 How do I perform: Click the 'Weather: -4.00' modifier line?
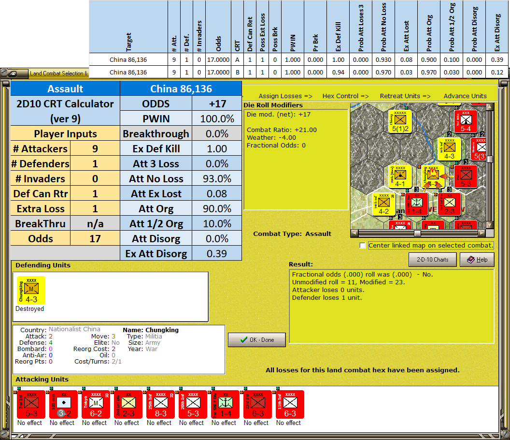coord(271,138)
